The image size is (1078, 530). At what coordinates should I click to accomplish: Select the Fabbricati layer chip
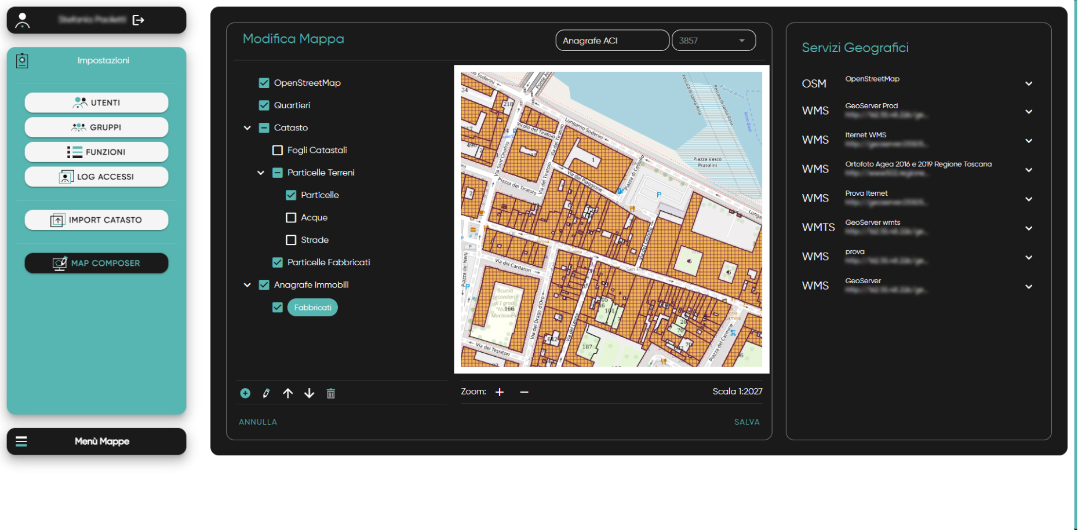[x=312, y=308]
